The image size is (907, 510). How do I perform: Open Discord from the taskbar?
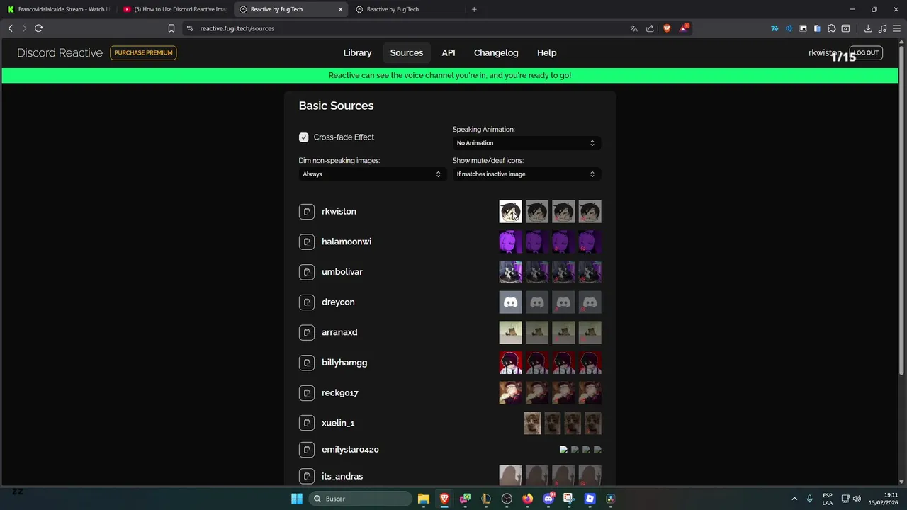point(548,499)
